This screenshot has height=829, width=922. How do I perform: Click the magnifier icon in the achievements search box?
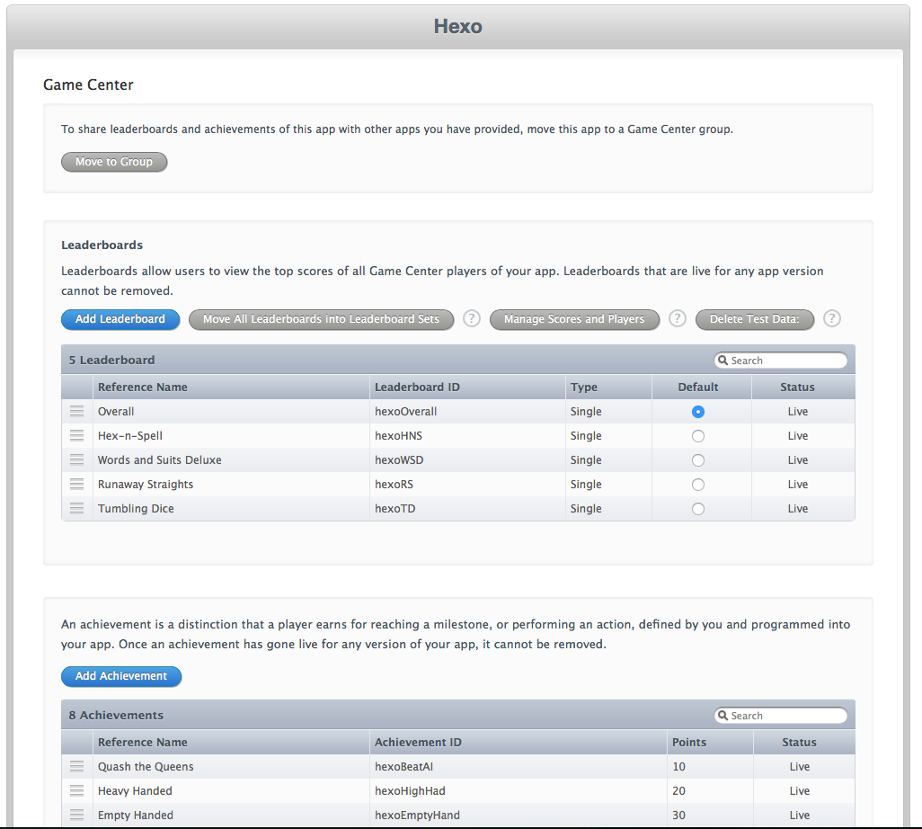(x=723, y=715)
